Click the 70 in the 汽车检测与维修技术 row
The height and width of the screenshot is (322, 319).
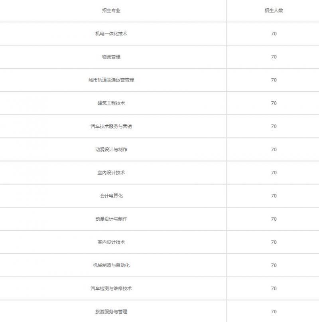tap(274, 288)
